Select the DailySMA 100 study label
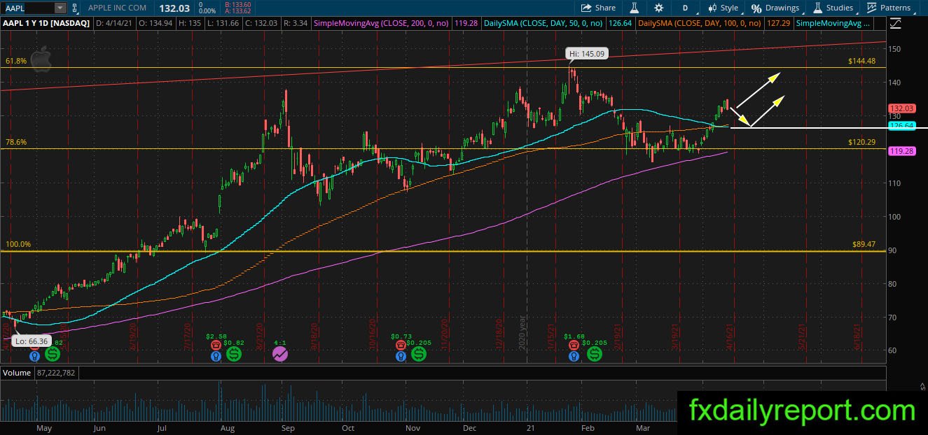Screen dimensions: 928x435 coord(699,23)
